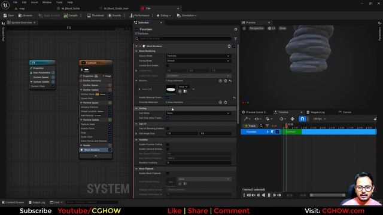This screenshot has width=383, height=215.
Task: Open the File menu
Action: coord(15,2)
